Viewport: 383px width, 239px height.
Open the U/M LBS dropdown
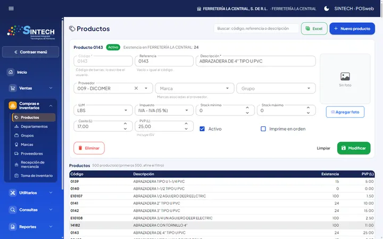click(x=103, y=110)
